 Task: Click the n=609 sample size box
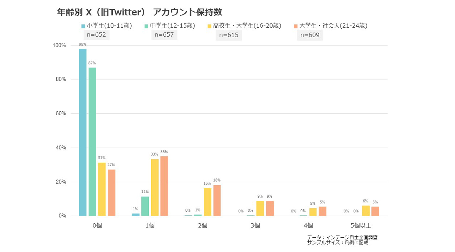click(310, 35)
